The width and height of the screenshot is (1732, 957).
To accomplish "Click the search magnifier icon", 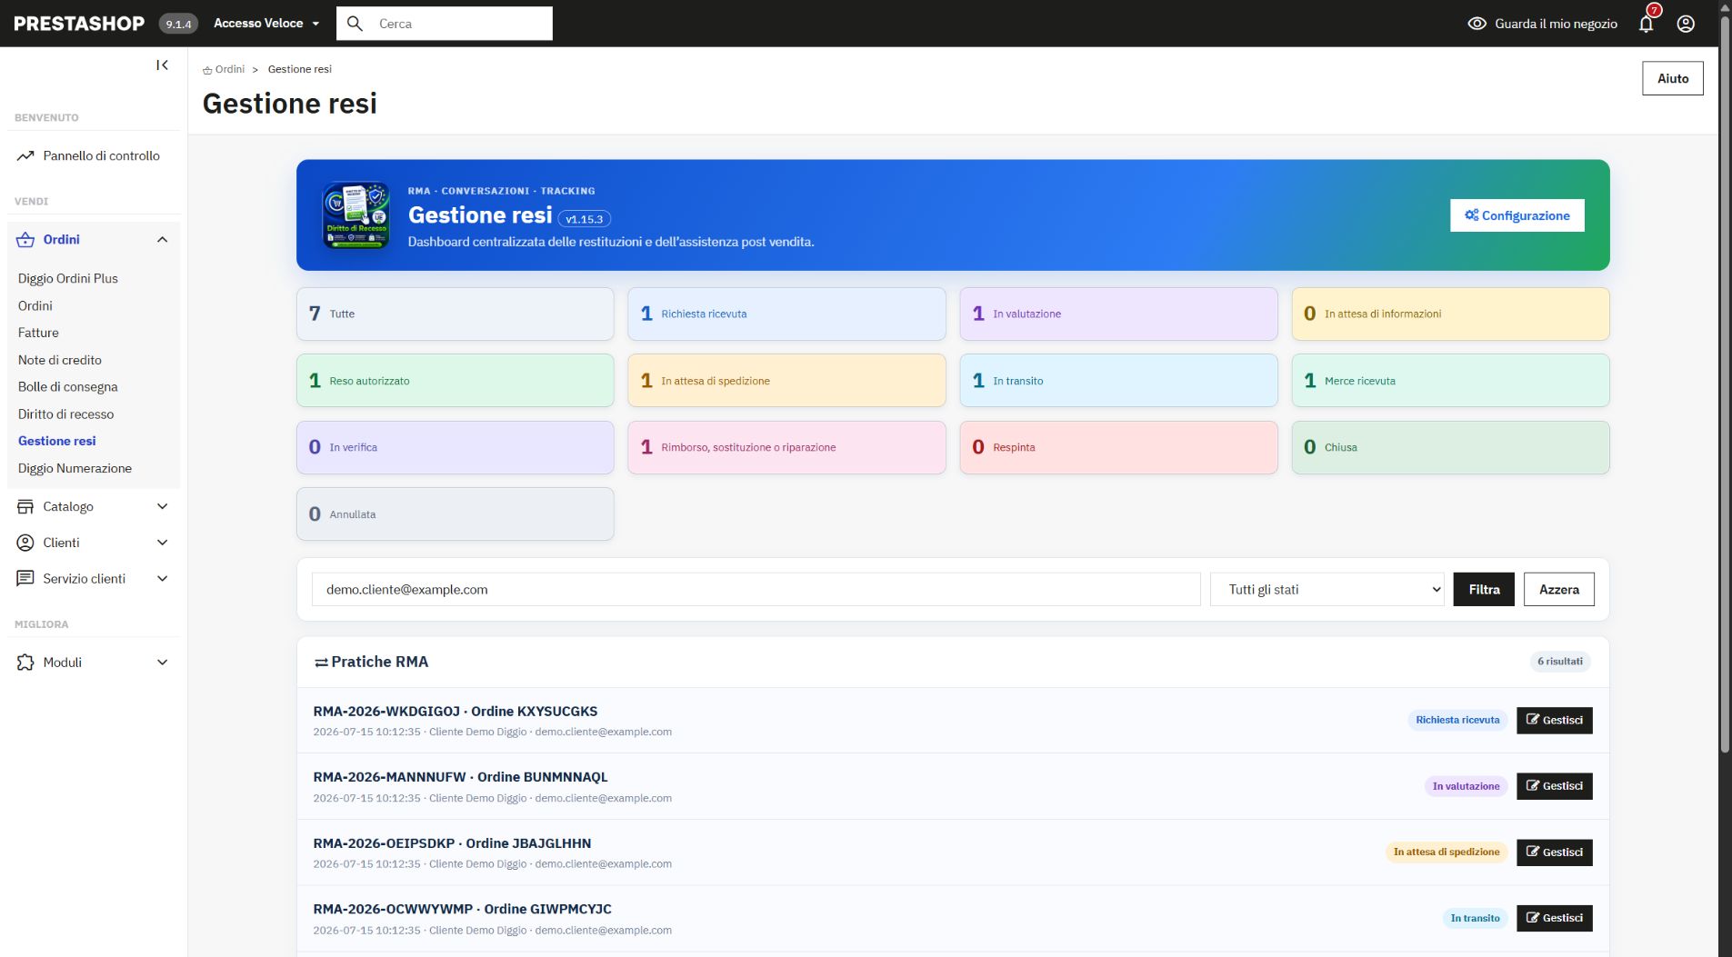I will 355,24.
